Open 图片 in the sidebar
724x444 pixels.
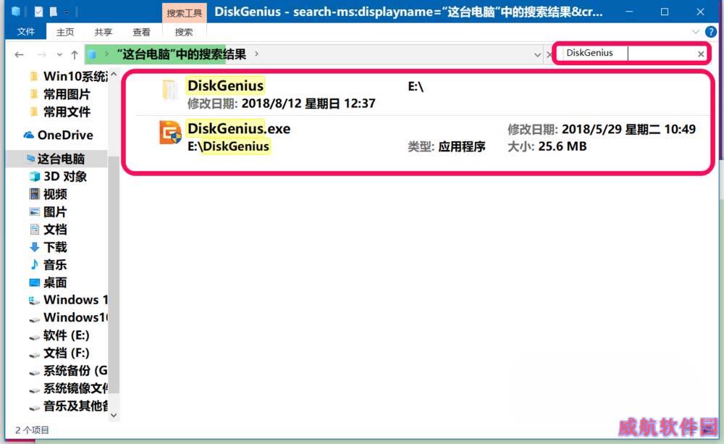click(55, 211)
